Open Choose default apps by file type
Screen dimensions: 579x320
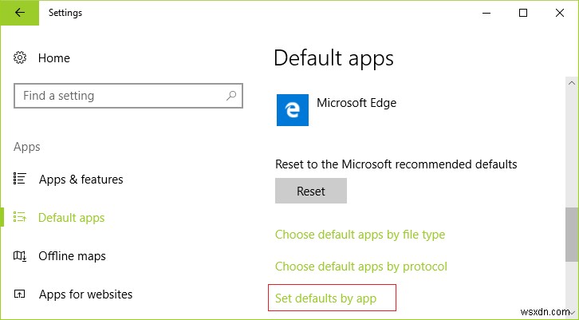(x=360, y=235)
